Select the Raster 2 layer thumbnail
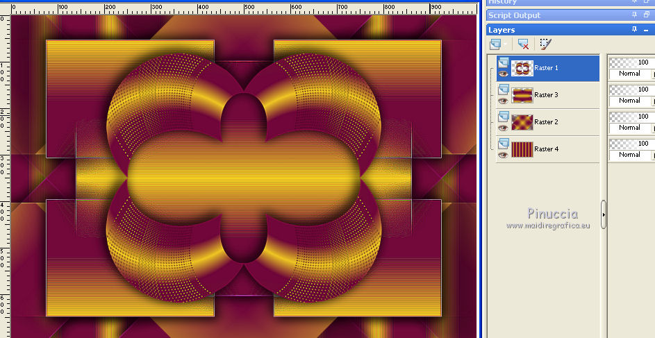 (x=522, y=122)
